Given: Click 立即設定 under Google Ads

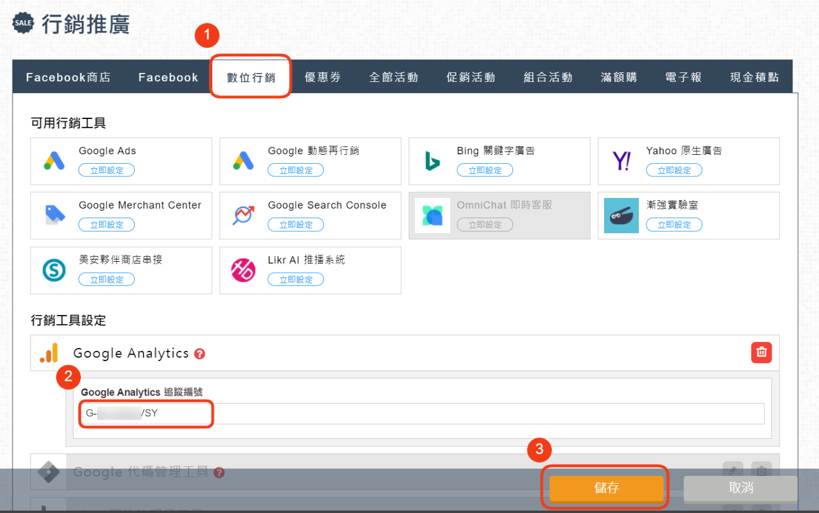Looking at the screenshot, I should pos(107,170).
